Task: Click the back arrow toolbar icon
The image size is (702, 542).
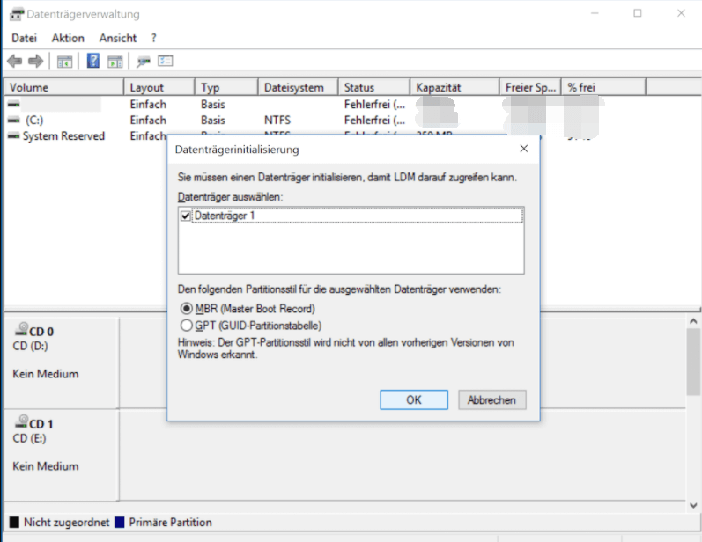Action: (x=14, y=61)
